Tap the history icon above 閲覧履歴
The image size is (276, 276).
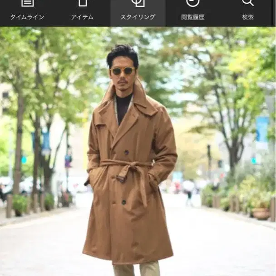point(193,3)
